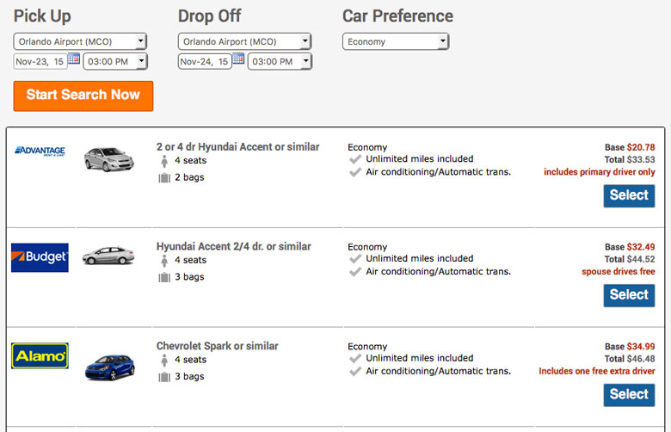
Task: Click the Budget Hyundai Accent car image
Action: click(x=108, y=256)
